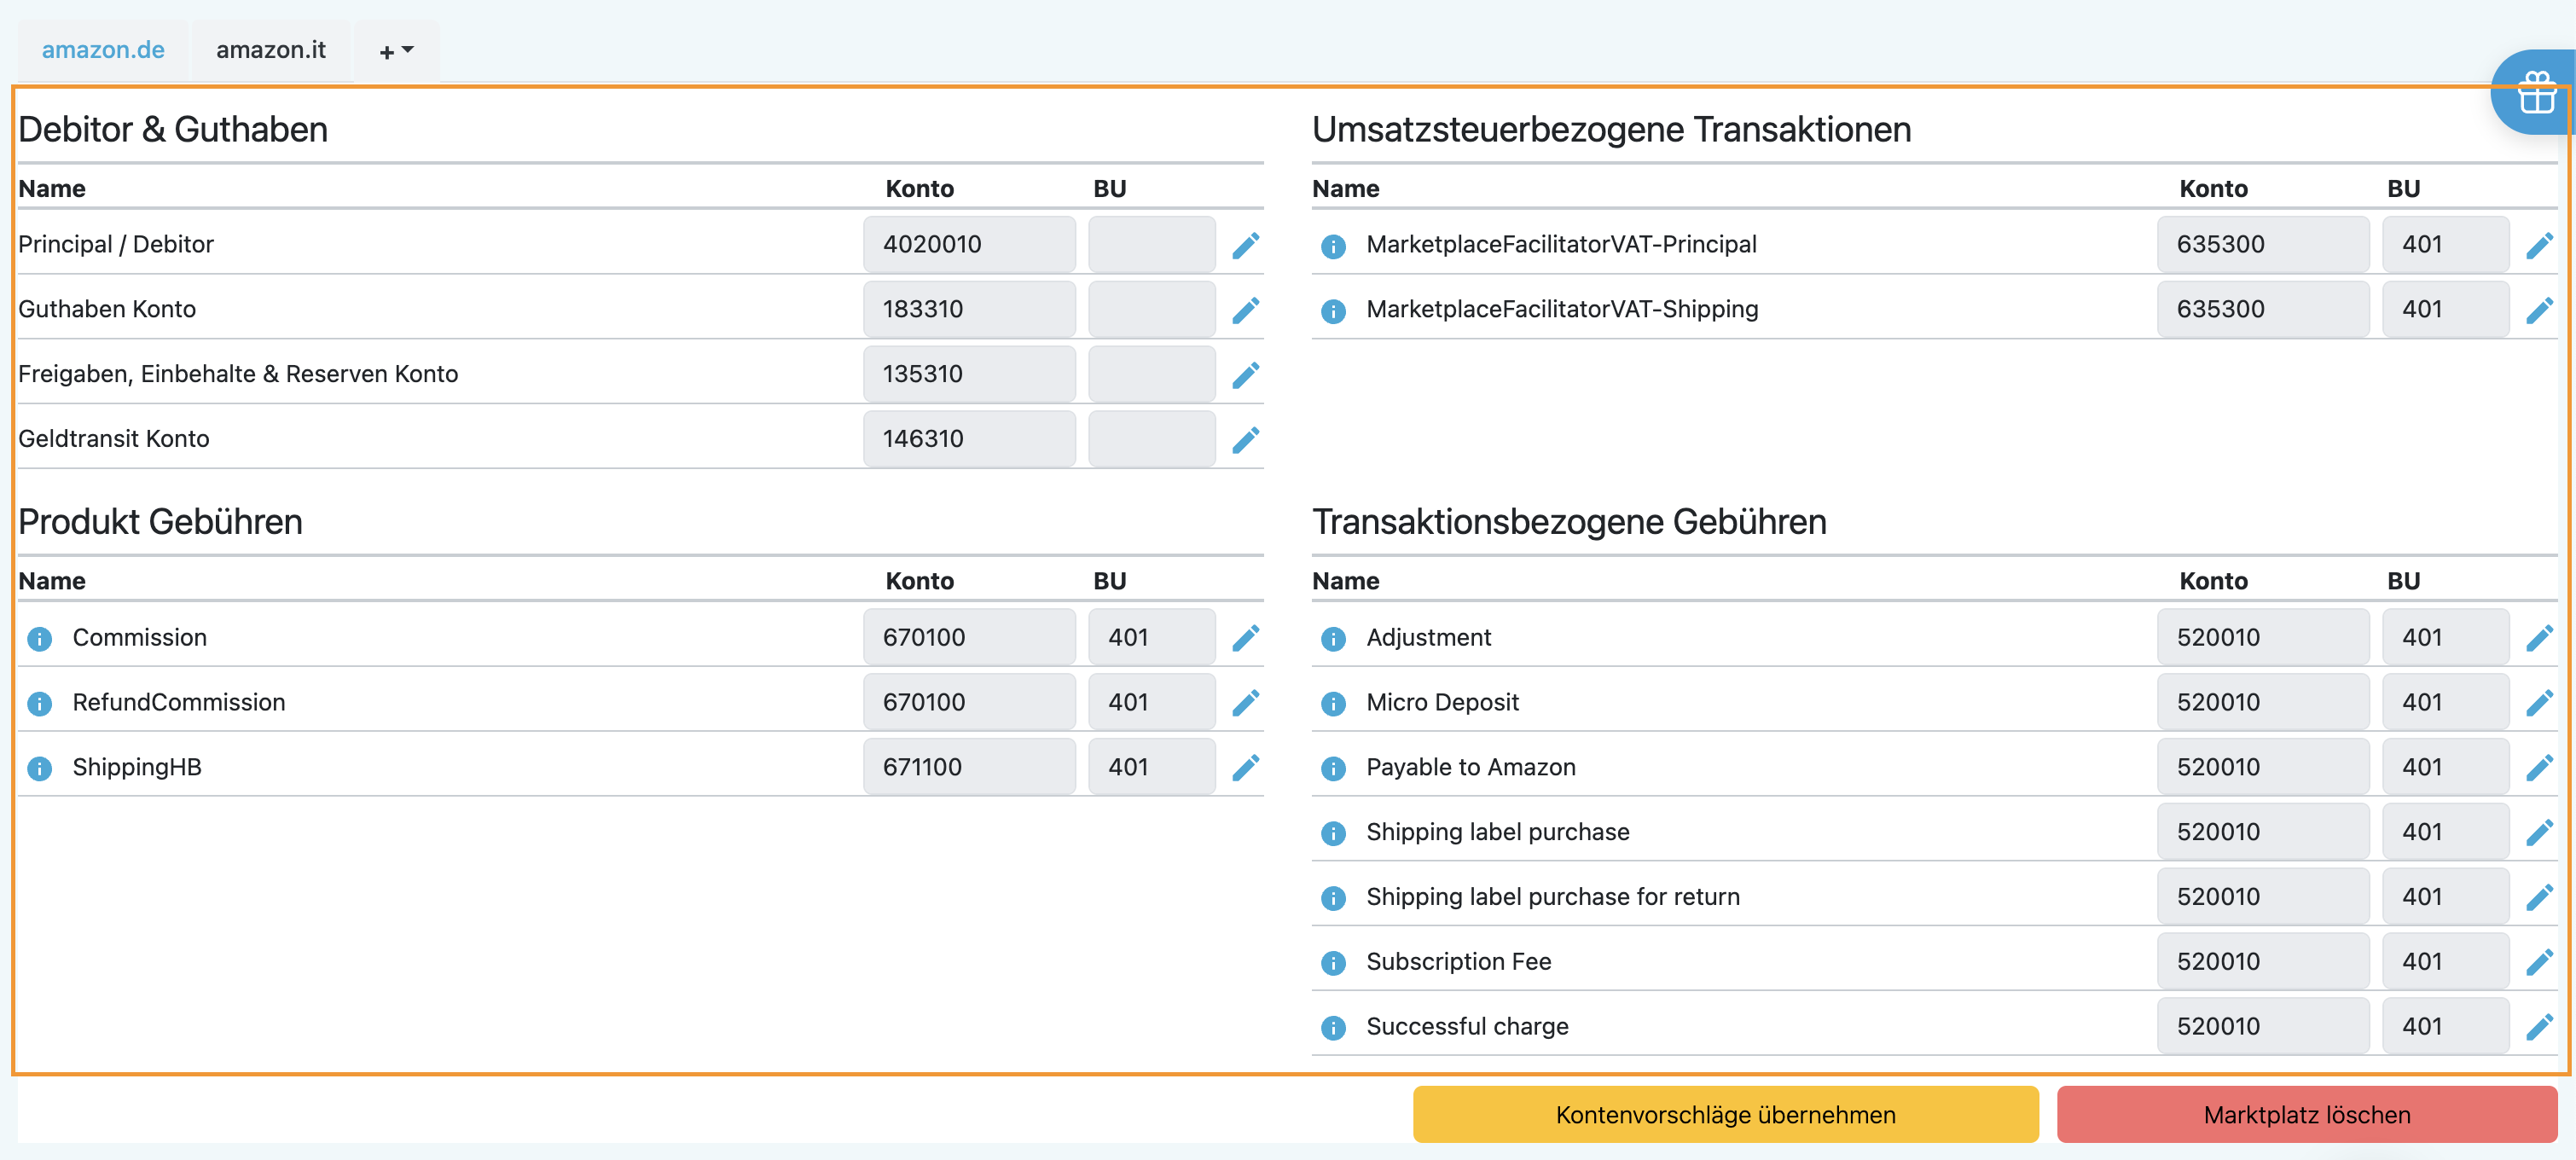2576x1160 pixels.
Task: Click Konto field for Freigaben, Einbehalte & Reserven
Action: click(x=968, y=374)
